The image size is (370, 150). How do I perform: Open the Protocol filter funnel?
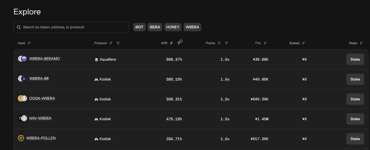(118, 43)
